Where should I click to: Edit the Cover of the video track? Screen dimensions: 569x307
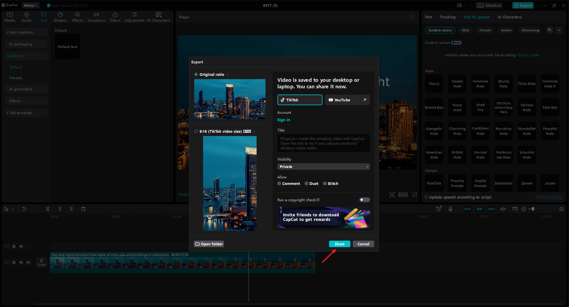(42, 262)
